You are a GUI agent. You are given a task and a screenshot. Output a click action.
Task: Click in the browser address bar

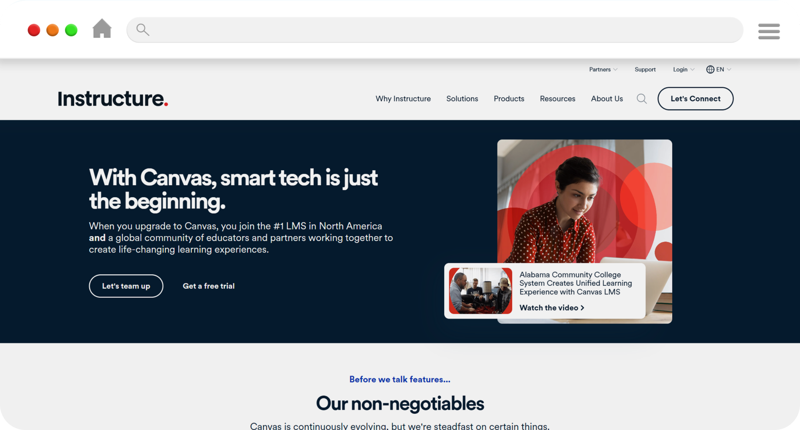442,30
